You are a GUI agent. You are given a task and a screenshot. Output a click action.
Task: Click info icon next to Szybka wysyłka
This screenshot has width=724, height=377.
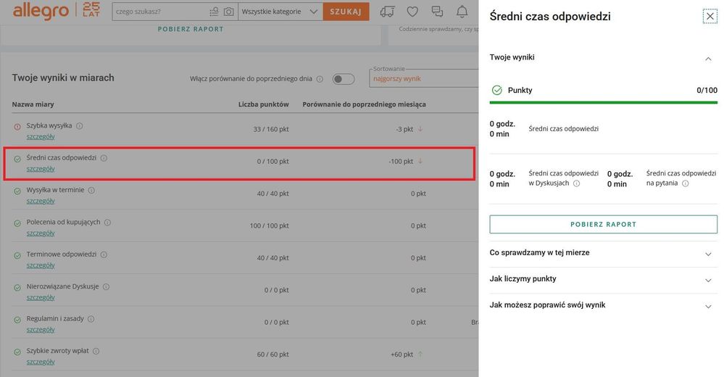click(x=80, y=125)
